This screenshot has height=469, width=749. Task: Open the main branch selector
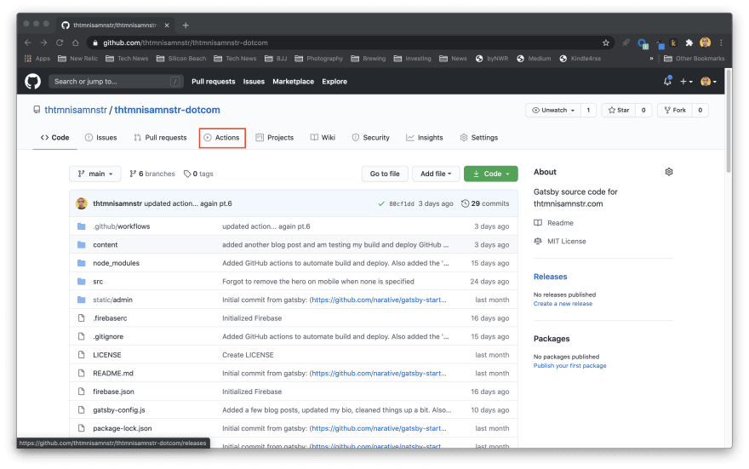[x=94, y=174]
